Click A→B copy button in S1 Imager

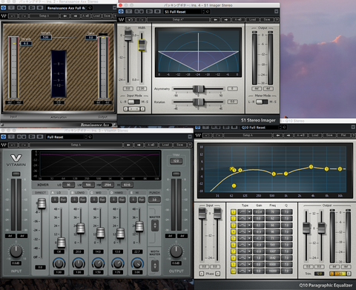(238, 19)
